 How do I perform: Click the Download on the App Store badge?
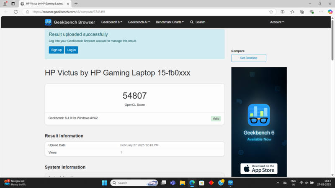pyautogui.click(x=259, y=169)
